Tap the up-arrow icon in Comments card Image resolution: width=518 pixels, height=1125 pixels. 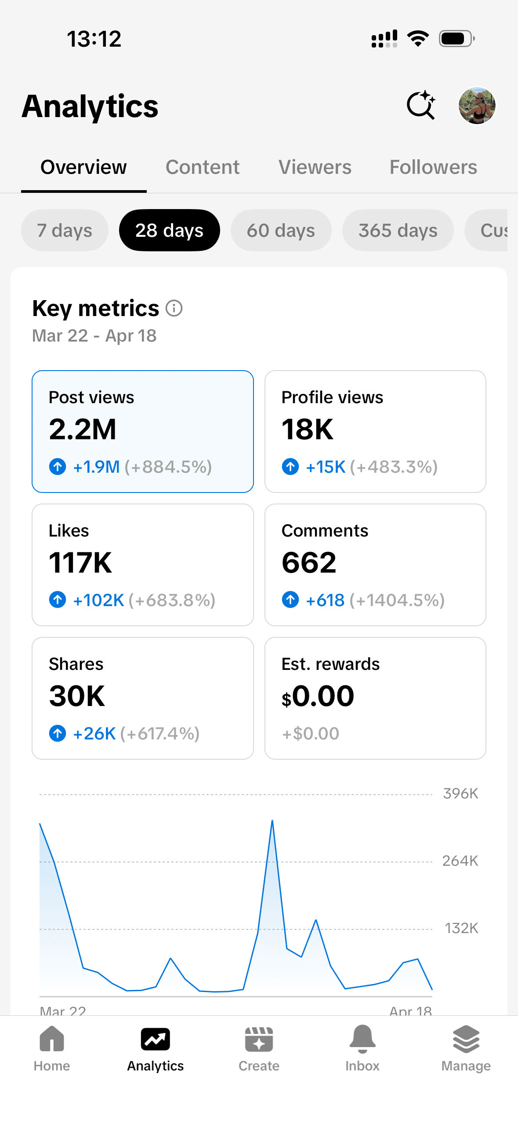pos(290,600)
